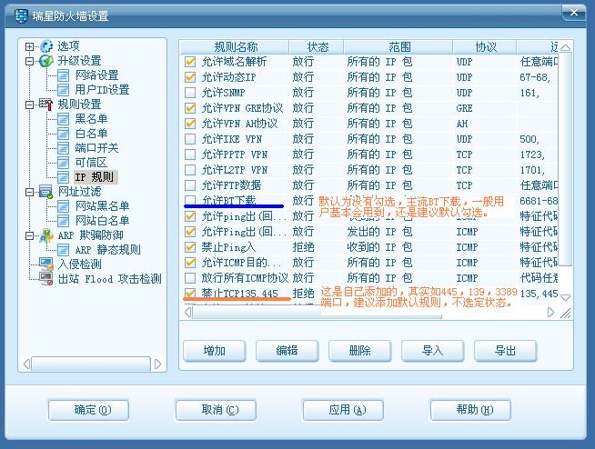Click the rules list scroll-right arrow

click(x=551, y=313)
